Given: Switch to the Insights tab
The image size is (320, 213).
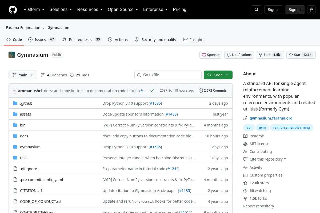Looking at the screenshot, I should click(x=194, y=39).
